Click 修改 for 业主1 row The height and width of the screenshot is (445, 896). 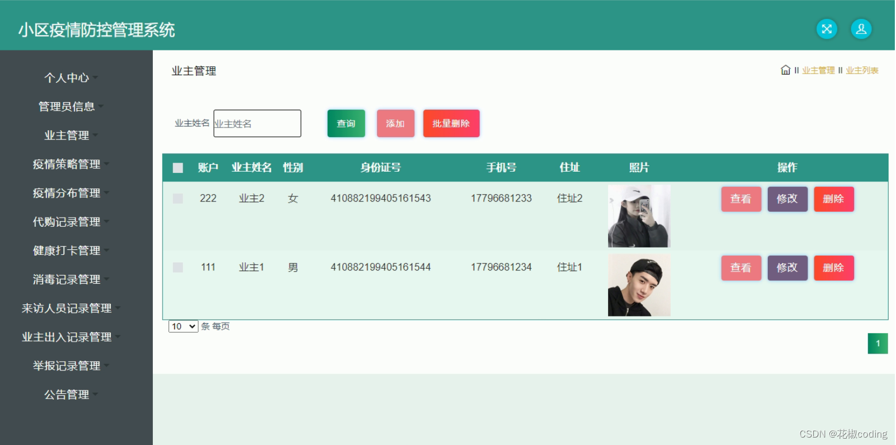(787, 268)
